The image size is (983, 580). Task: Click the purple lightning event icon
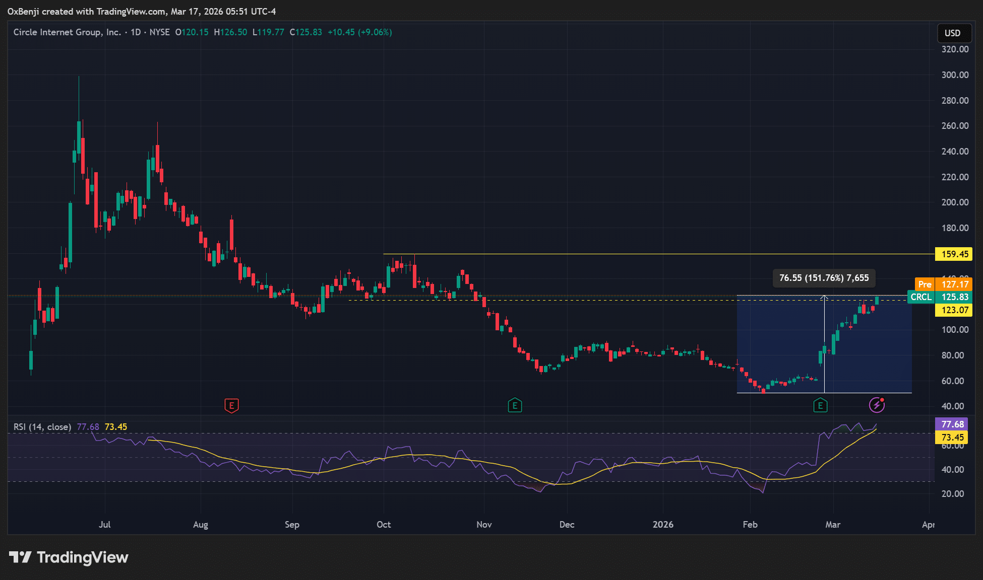[877, 405]
